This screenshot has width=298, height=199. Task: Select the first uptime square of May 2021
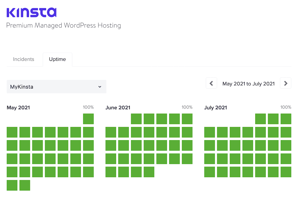(x=88, y=119)
